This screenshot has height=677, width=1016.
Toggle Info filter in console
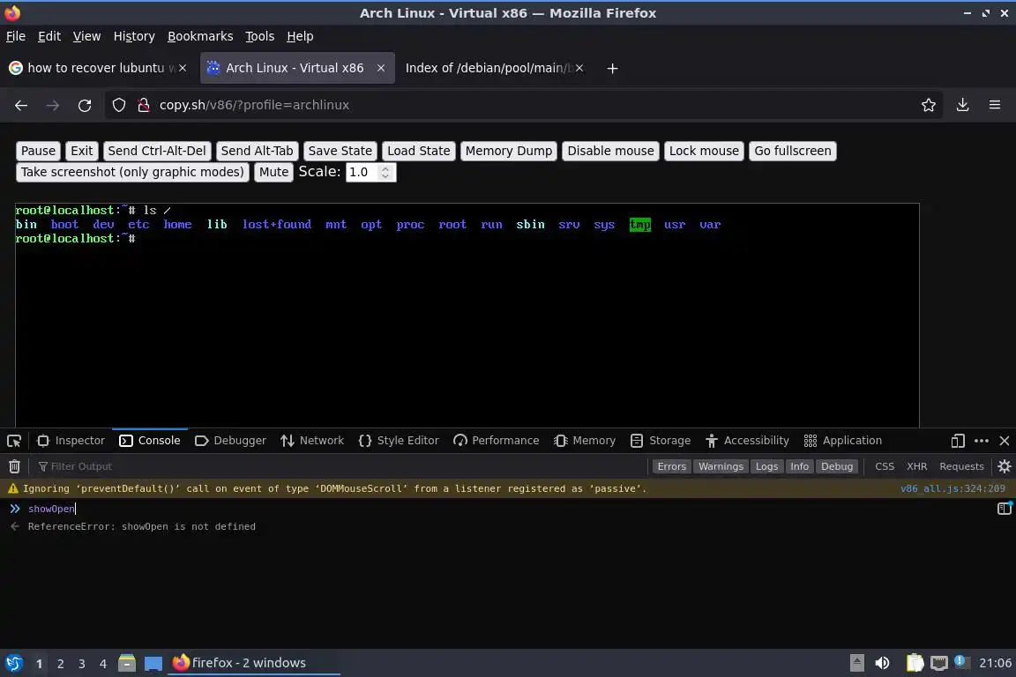(x=799, y=466)
